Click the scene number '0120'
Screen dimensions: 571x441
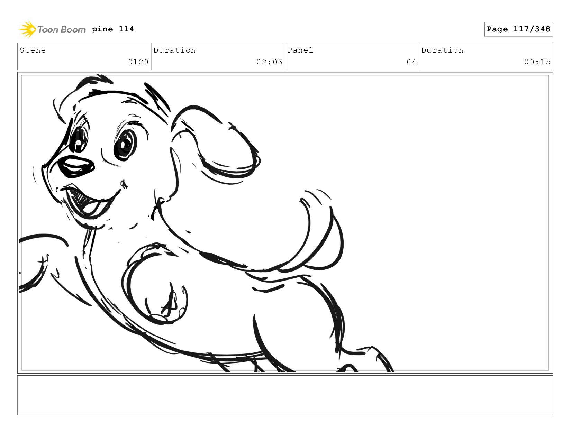pyautogui.click(x=138, y=62)
